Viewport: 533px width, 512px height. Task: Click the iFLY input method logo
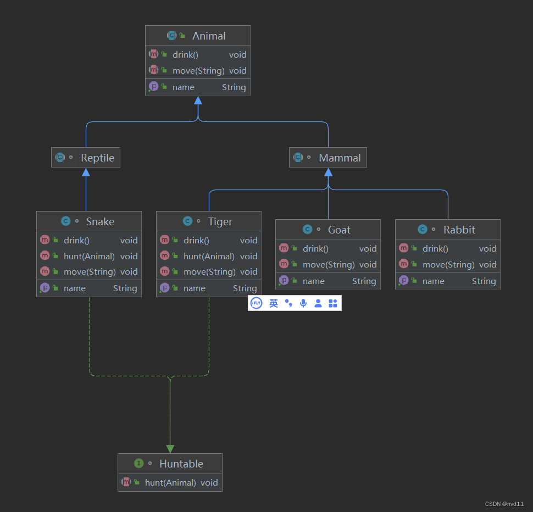pyautogui.click(x=256, y=303)
